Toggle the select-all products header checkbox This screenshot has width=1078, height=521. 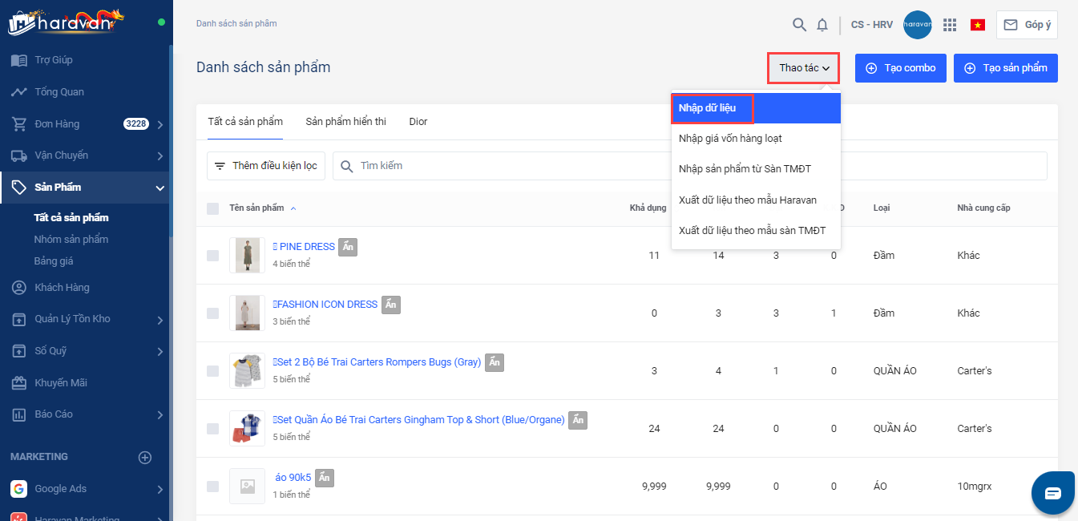212,208
